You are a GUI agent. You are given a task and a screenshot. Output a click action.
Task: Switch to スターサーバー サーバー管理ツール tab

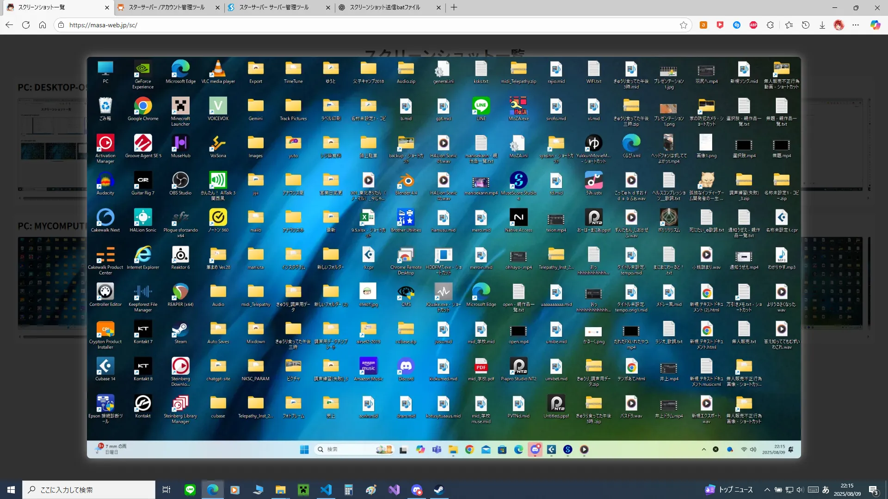click(274, 7)
